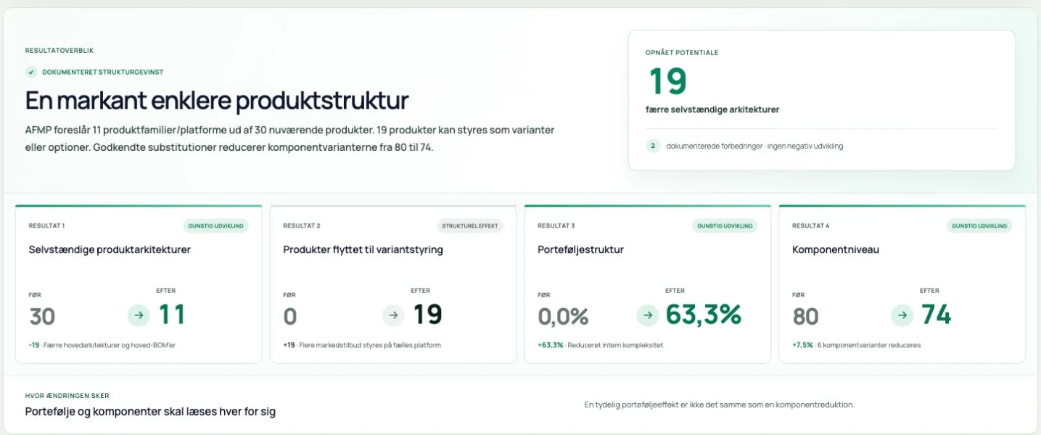Click the arrow icon in Porteføljestruktur card
Viewport: 1041px width, 435px height.
click(x=648, y=315)
